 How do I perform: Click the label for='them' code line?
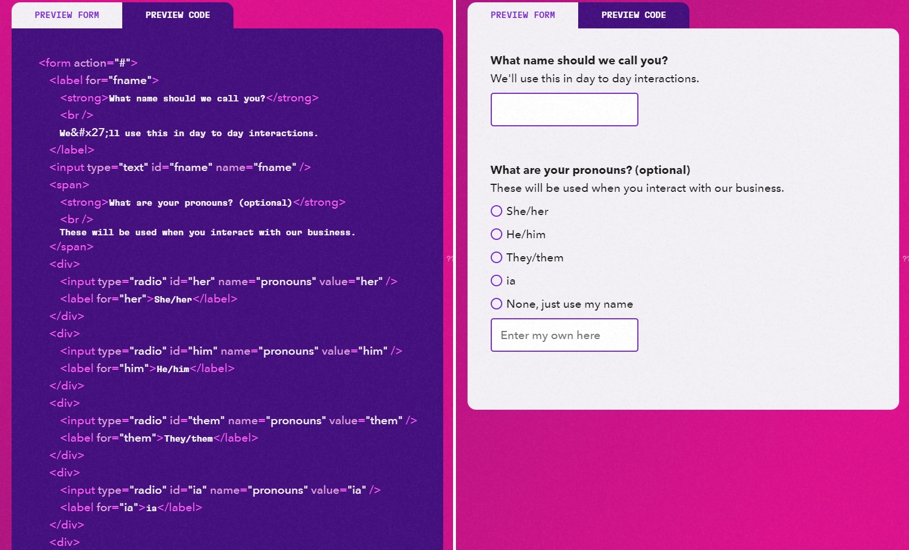pyautogui.click(x=159, y=438)
